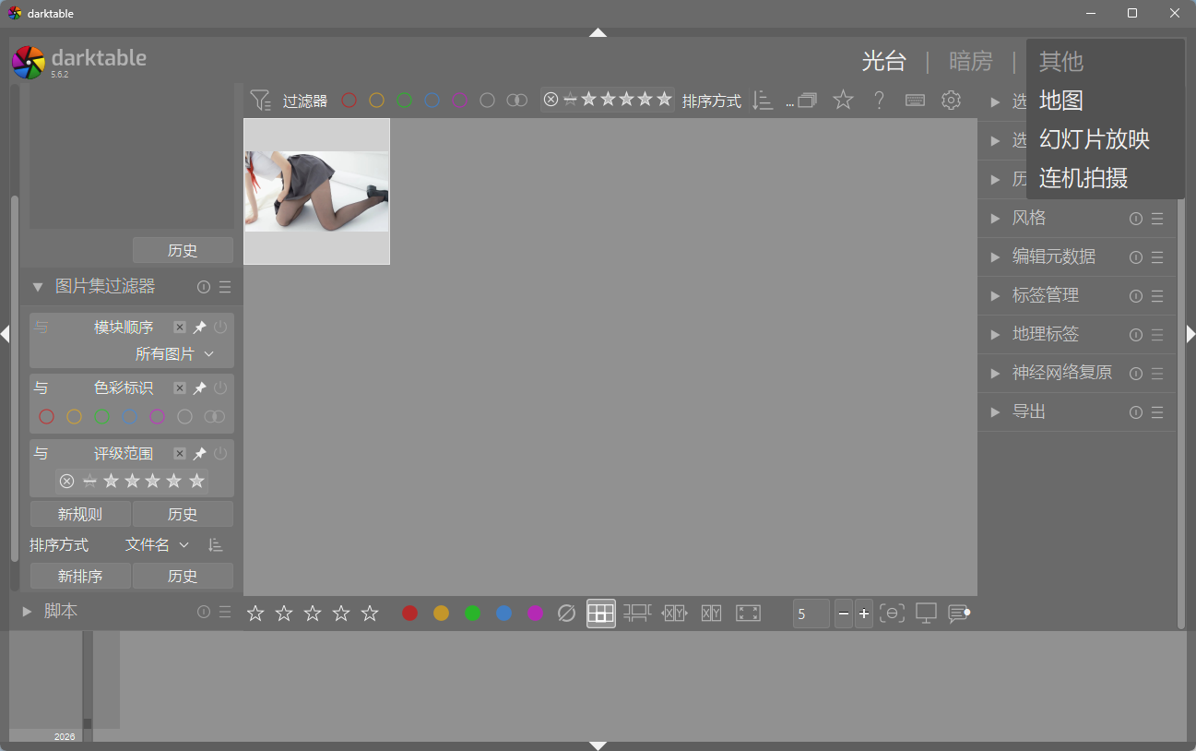Open the preferences gear in top toolbar
1196x751 pixels.
pyautogui.click(x=951, y=101)
